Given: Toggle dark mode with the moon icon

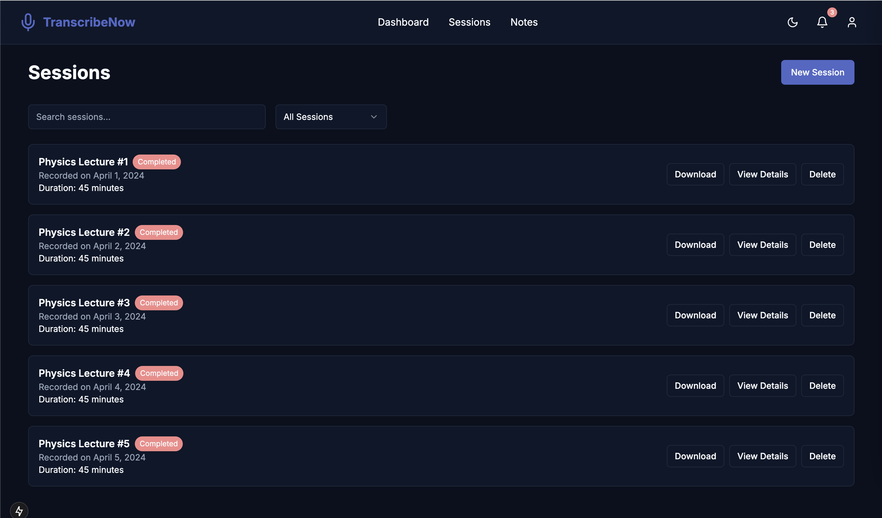Looking at the screenshot, I should pos(792,22).
